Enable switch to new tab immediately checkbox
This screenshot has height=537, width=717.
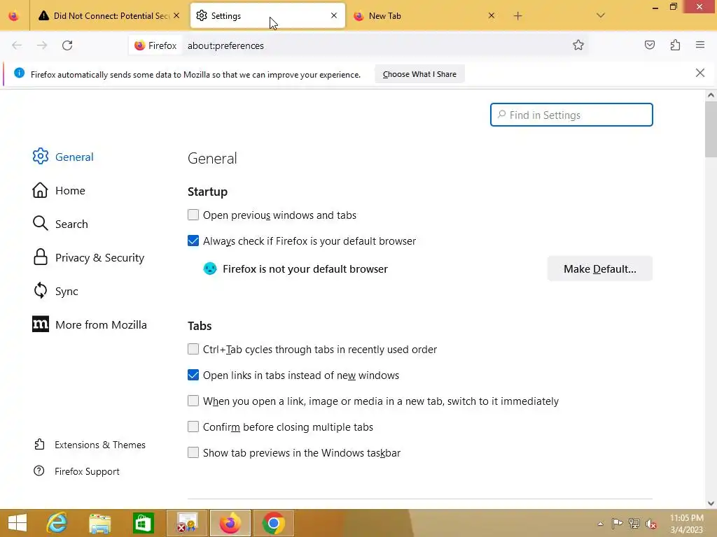pyautogui.click(x=193, y=401)
